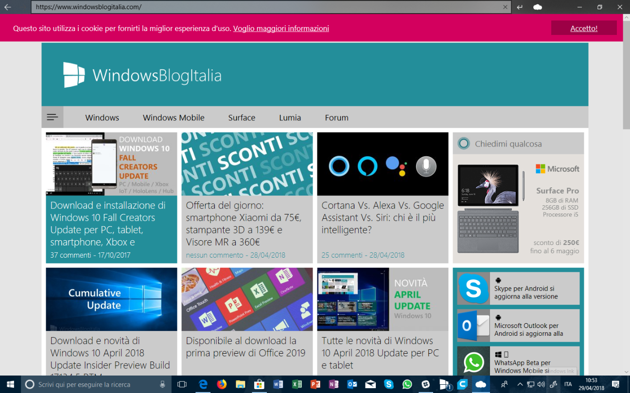The image size is (630, 393).
Task: Open the hamburger menu in the site navigation
Action: point(52,117)
